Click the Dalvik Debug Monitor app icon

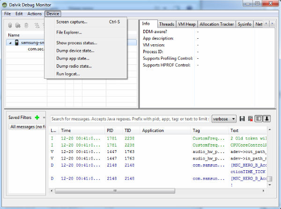(5, 5)
